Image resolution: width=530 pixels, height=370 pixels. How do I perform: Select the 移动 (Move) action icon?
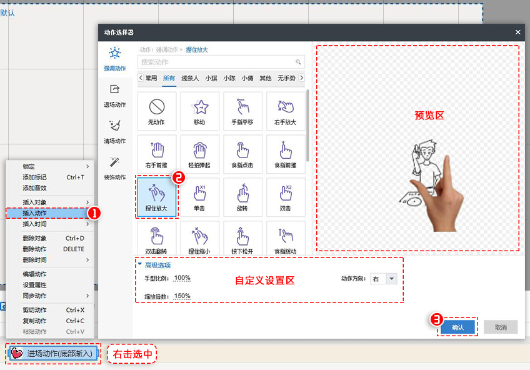200,111
